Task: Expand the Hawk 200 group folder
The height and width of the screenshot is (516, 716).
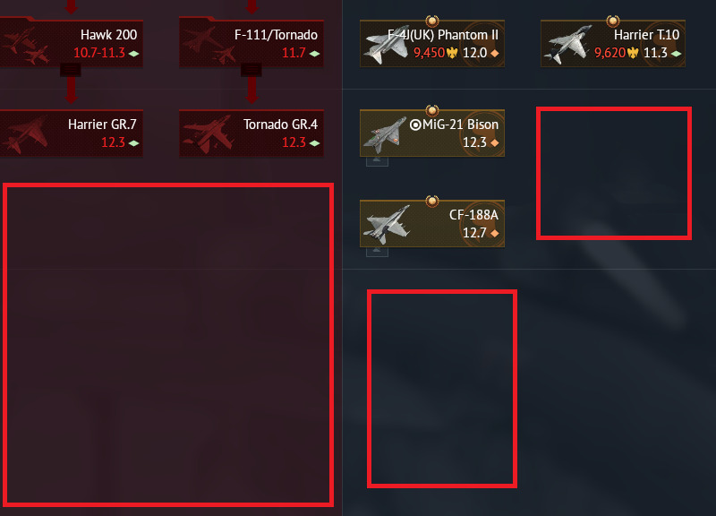Action: (71, 70)
